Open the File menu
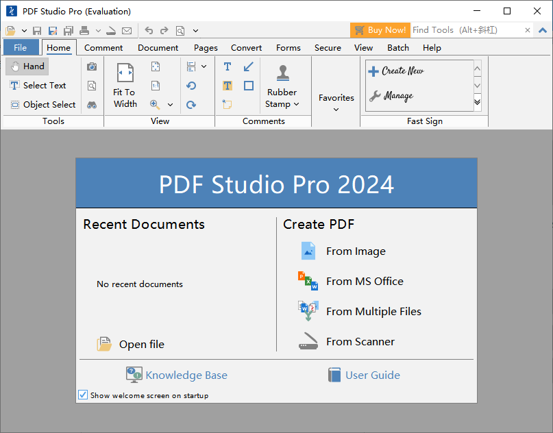553x433 pixels. pos(21,47)
